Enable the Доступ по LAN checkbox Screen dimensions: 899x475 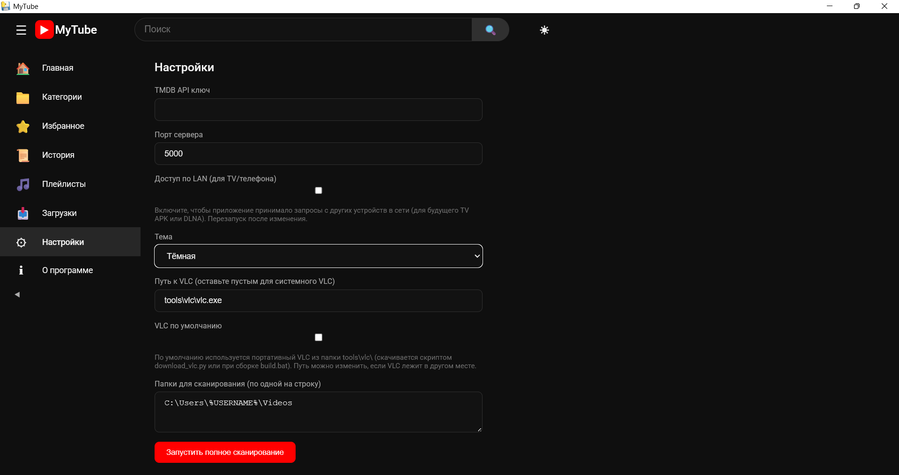pyautogui.click(x=319, y=190)
